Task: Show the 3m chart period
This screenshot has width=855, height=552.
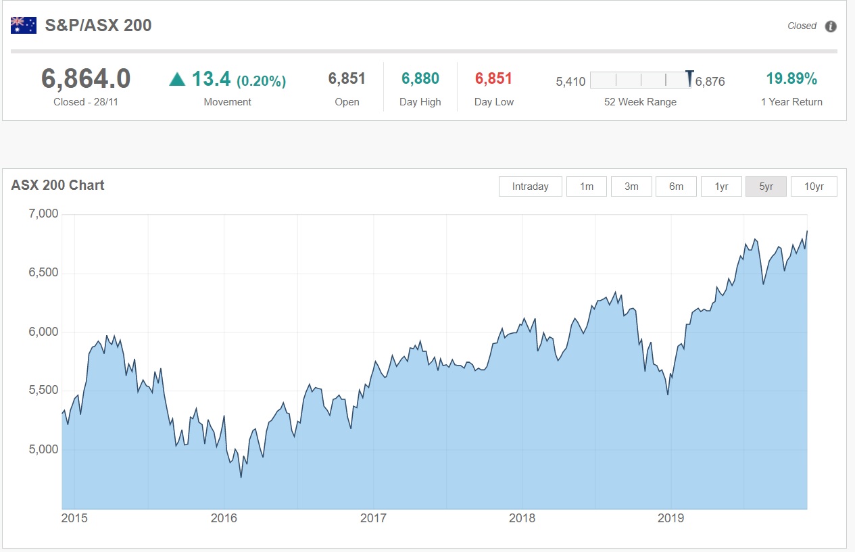Action: pyautogui.click(x=631, y=186)
